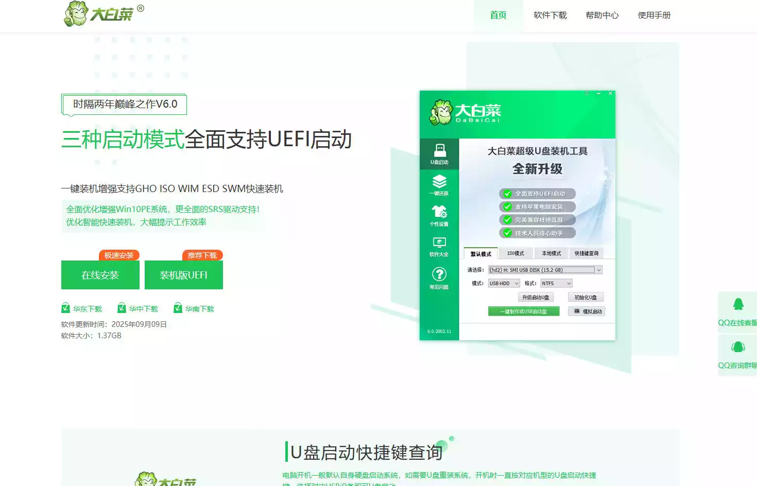The height and width of the screenshot is (486, 757).
Task: Click the 软件大小: 1.37GB text
Action: [91, 336]
